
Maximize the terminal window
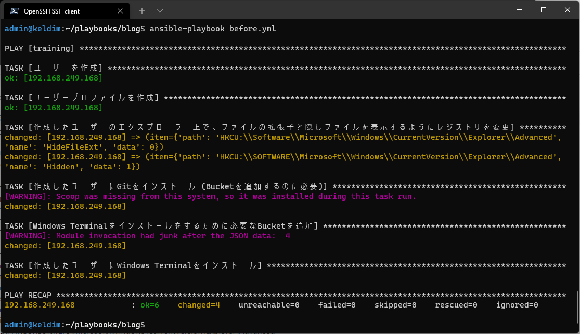point(544,10)
